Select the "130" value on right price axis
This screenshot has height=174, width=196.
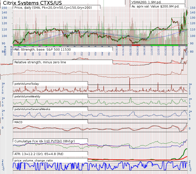point(192,18)
